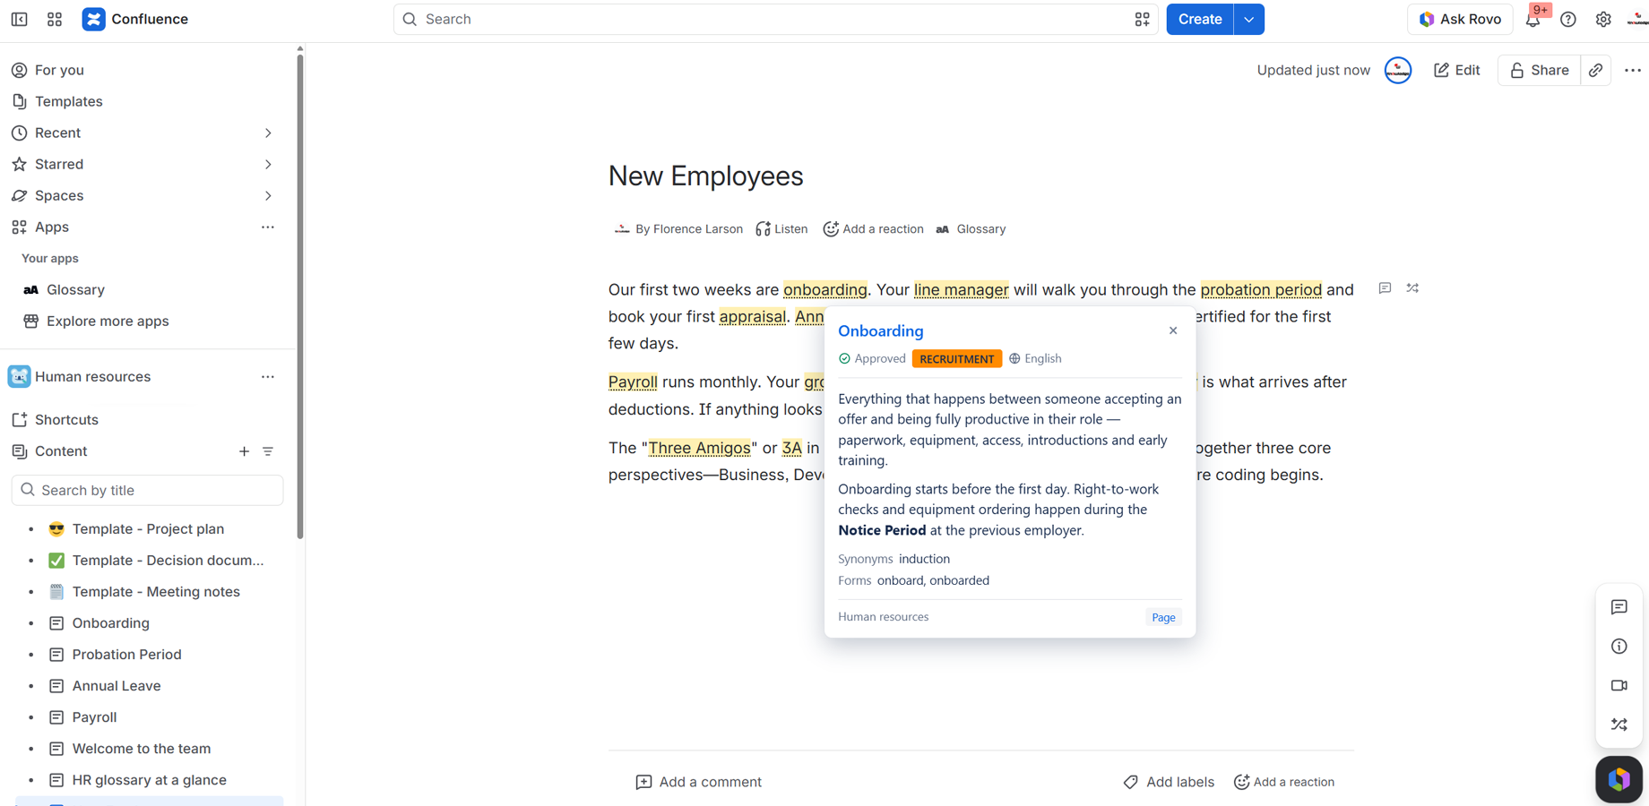This screenshot has width=1649, height=806.
Task: Open the Onboarding term title link
Action: (x=881, y=330)
